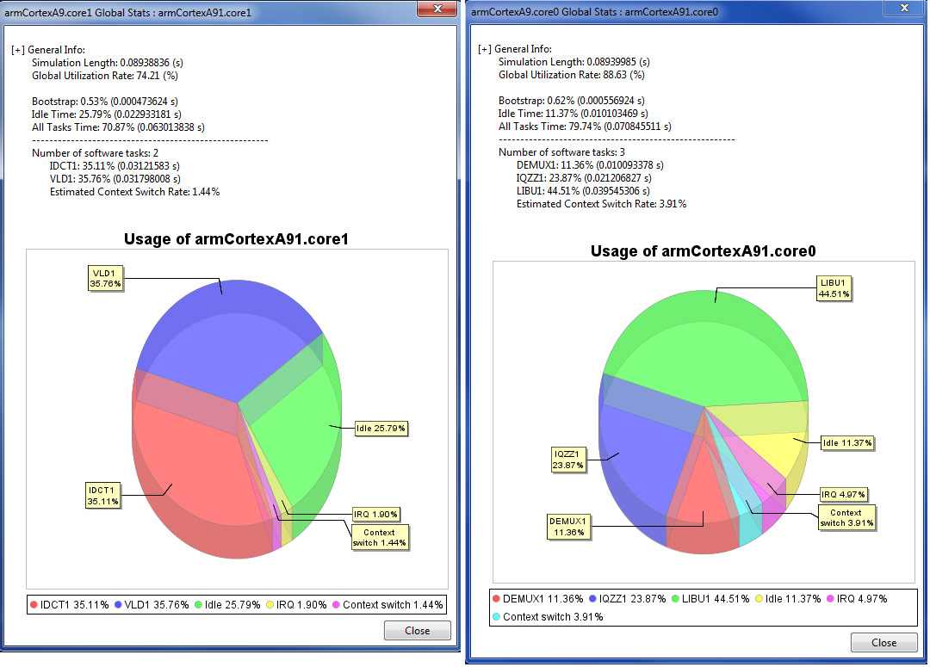Viewport: 930px width, 667px height.
Task: Click core0 Context switch 3.91% chart label
Action: coord(846,517)
